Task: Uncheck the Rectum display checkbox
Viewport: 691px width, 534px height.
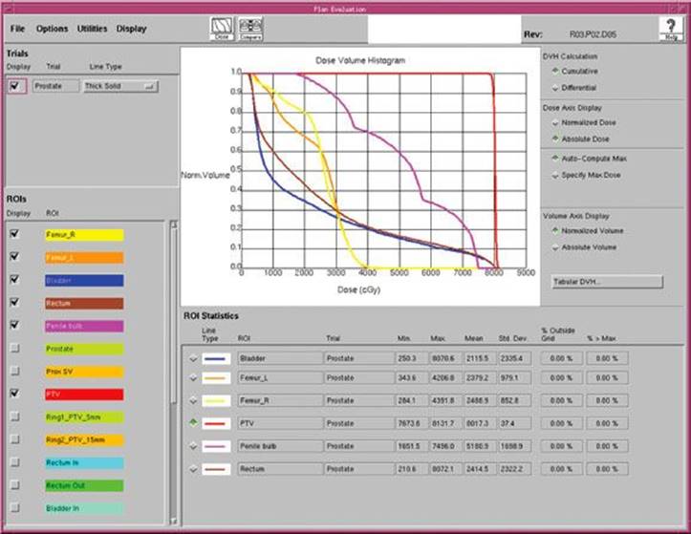Action: click(x=14, y=302)
